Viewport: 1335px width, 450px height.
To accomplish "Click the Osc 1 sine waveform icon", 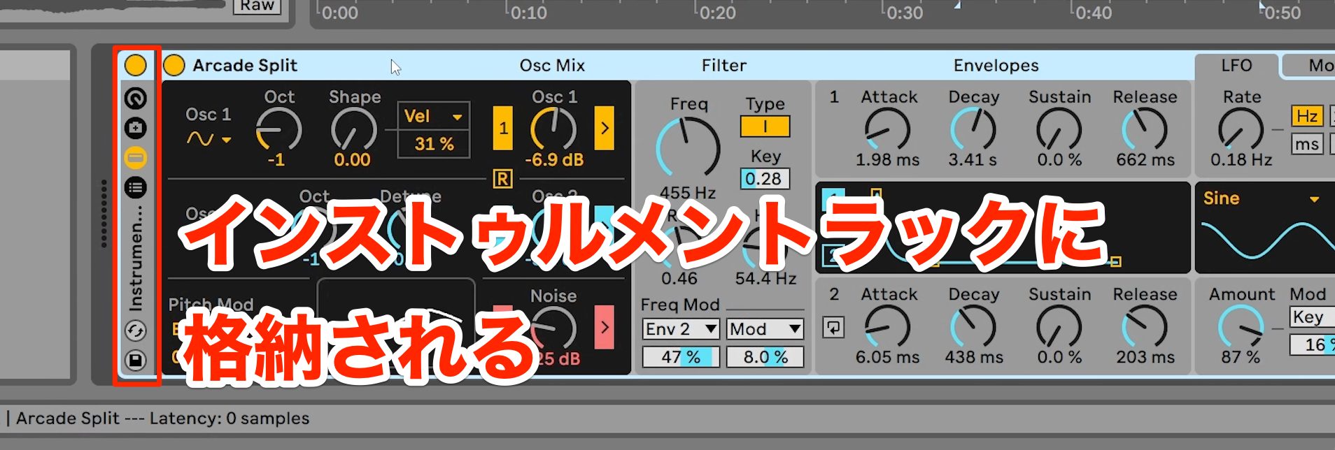I will [199, 139].
